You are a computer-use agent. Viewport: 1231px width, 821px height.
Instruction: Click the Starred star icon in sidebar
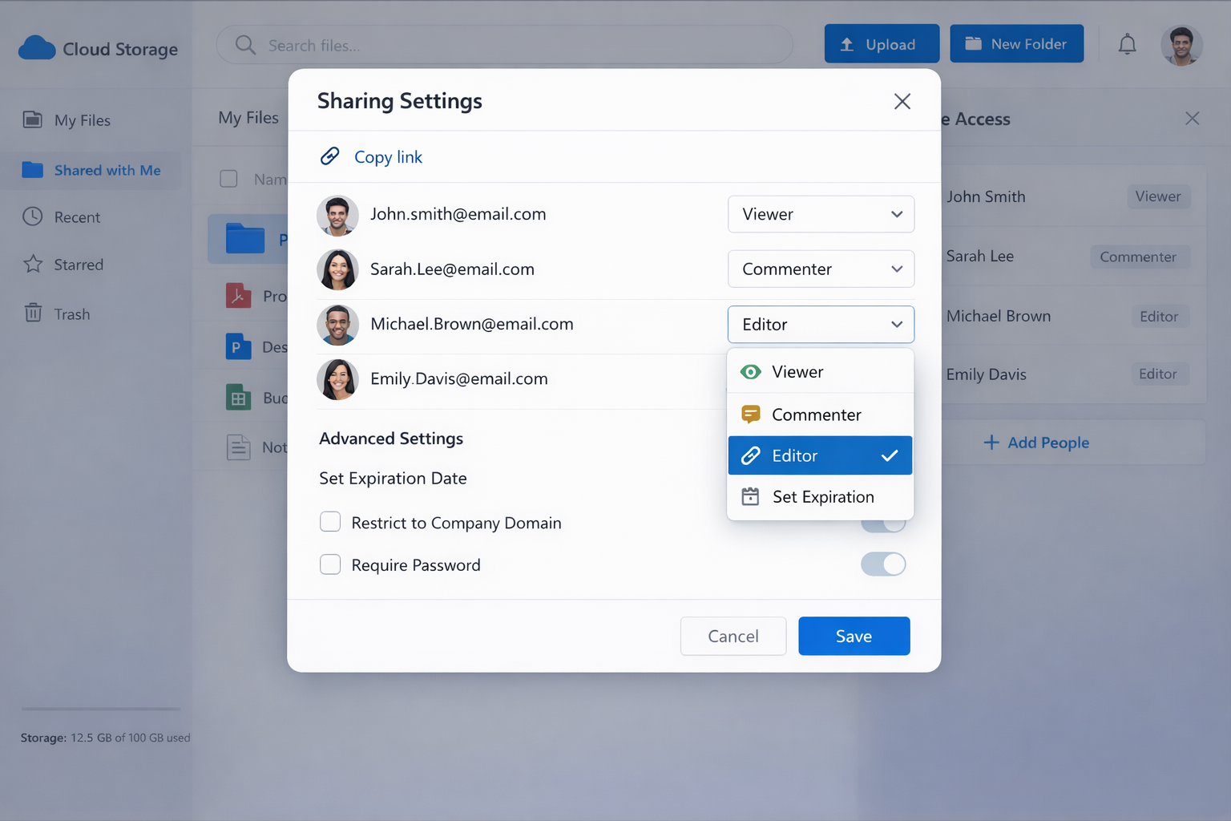pos(33,265)
